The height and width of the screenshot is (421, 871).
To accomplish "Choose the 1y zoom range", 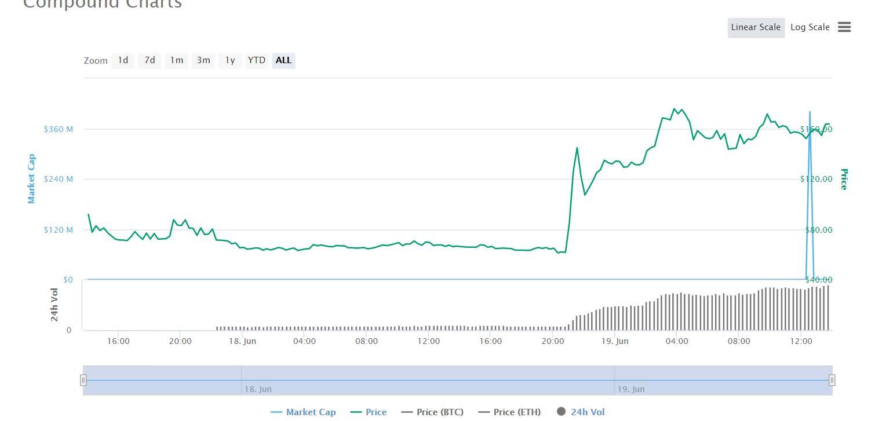I will tap(230, 60).
